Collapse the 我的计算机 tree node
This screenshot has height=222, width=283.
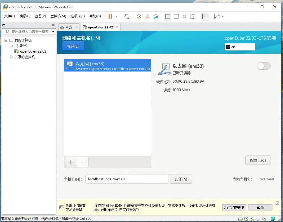click(6, 40)
